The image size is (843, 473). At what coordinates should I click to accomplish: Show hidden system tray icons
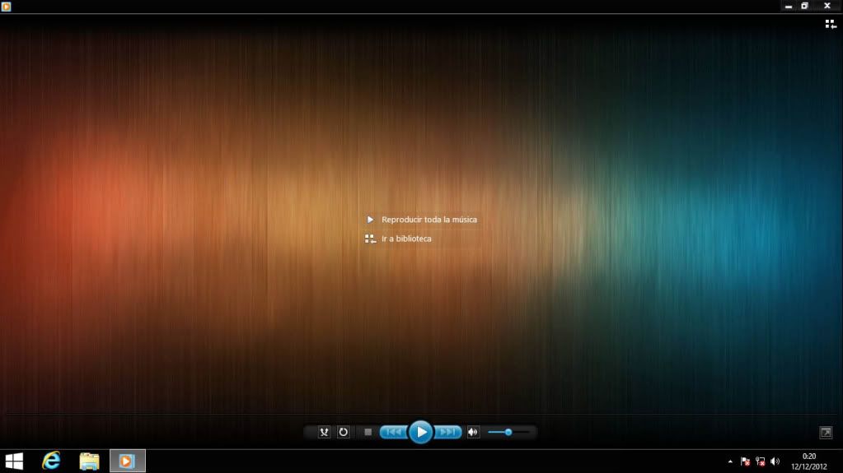coord(730,461)
